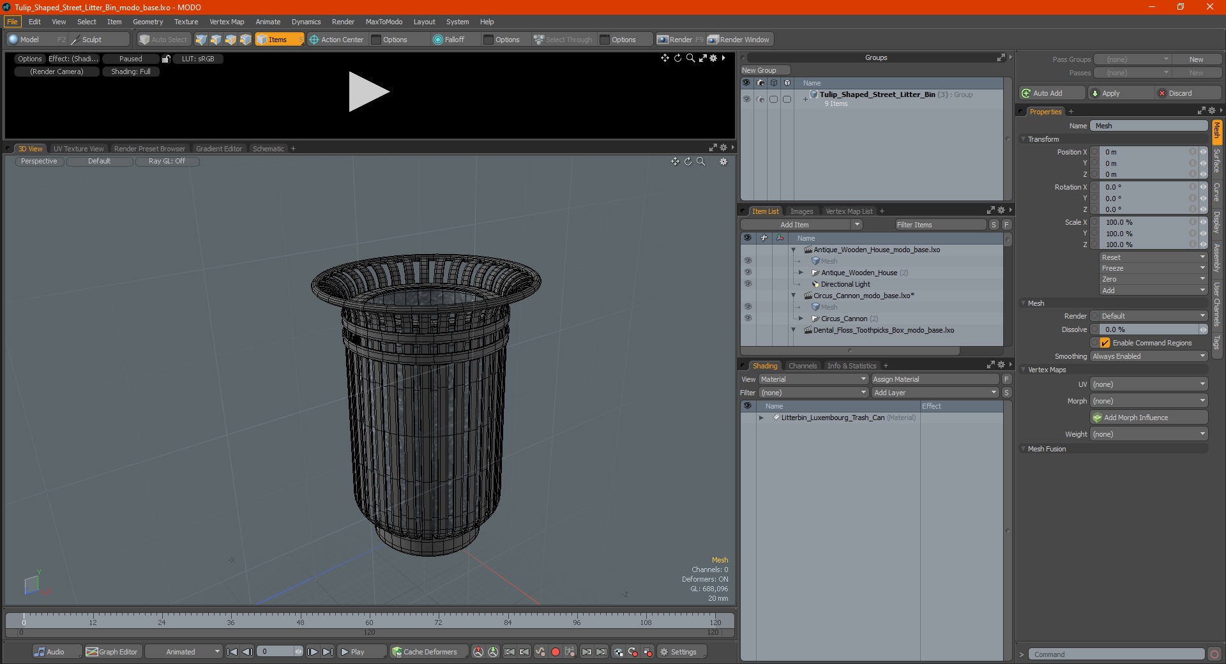The image size is (1226, 664).
Task: Switch to the UV Texture View tab
Action: point(79,149)
